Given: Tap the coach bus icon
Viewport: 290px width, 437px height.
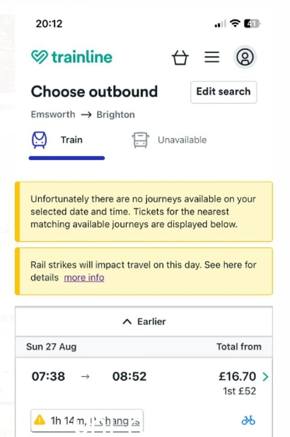Looking at the screenshot, I should [x=140, y=140].
